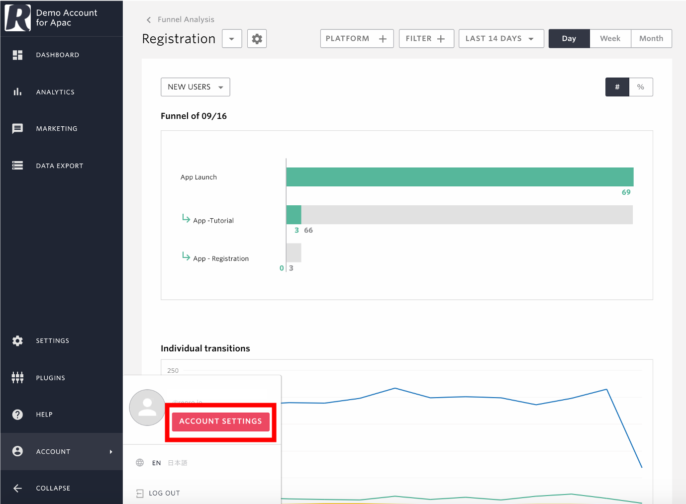Click the green App -Tutorial bar segment
This screenshot has height=504, width=686.
[x=294, y=215]
